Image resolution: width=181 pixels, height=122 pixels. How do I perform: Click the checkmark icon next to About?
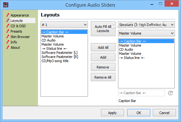[x=8, y=47]
